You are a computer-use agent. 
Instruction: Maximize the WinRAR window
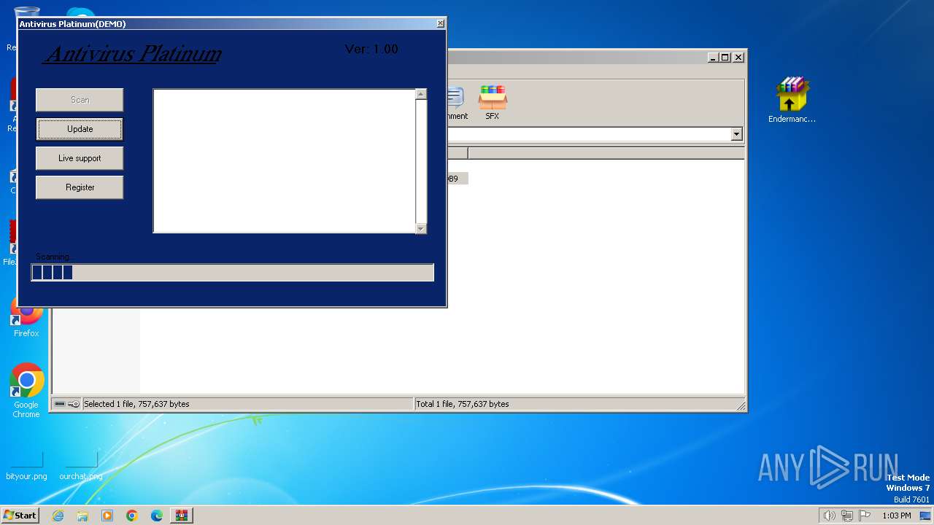tap(725, 57)
